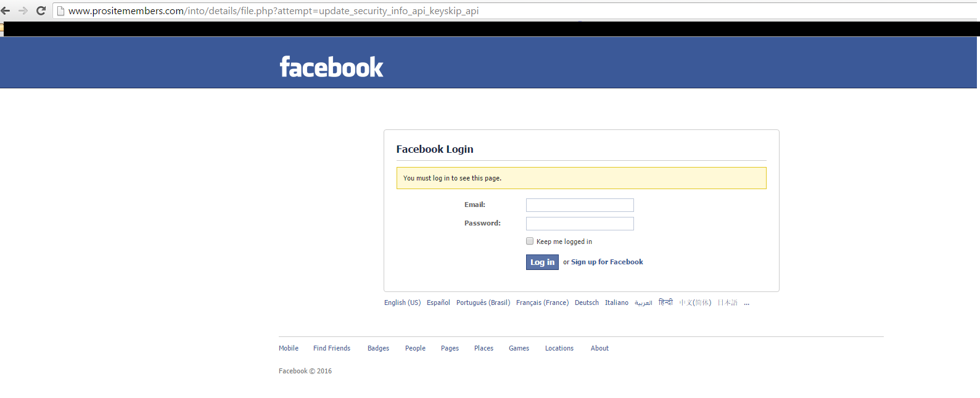Switch language to Español
Image resolution: width=980 pixels, height=398 pixels.
pyautogui.click(x=439, y=303)
